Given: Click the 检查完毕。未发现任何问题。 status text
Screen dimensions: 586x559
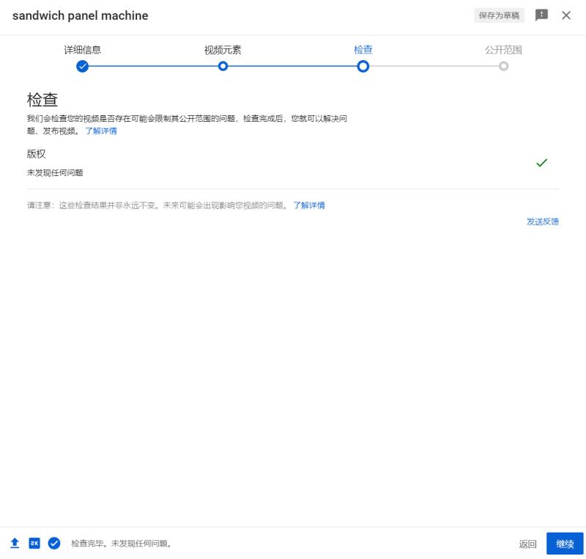Looking at the screenshot, I should (x=122, y=544).
